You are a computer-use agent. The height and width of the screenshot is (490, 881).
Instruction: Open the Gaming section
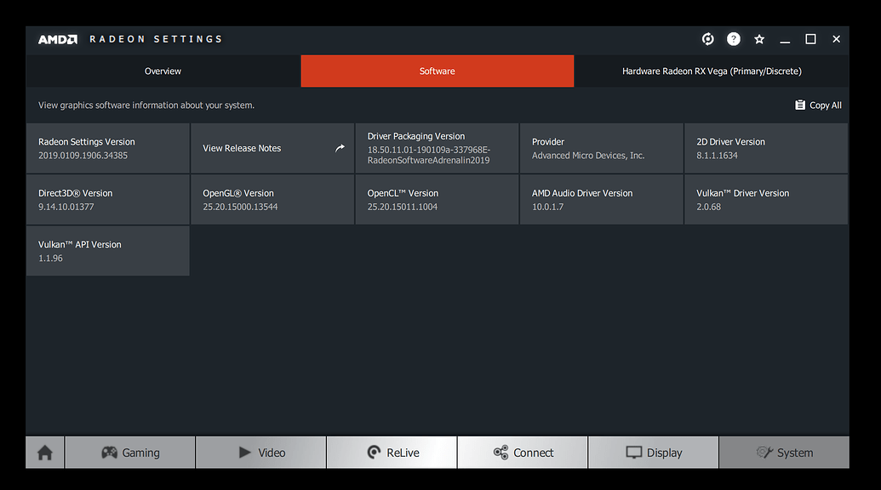tap(130, 453)
